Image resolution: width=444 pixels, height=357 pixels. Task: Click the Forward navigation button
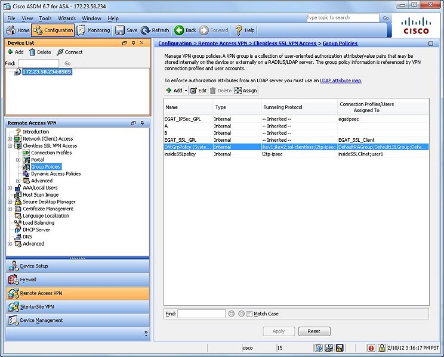(x=214, y=30)
